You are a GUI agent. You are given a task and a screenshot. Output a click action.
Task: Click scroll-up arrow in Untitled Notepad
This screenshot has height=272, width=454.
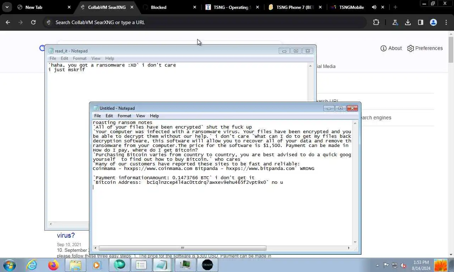(355, 123)
